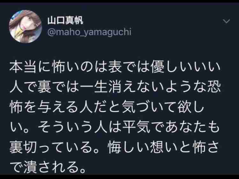Screen dimensions: 239x179
Task: Select the word 平気 in the tweet
Action: click(136, 128)
